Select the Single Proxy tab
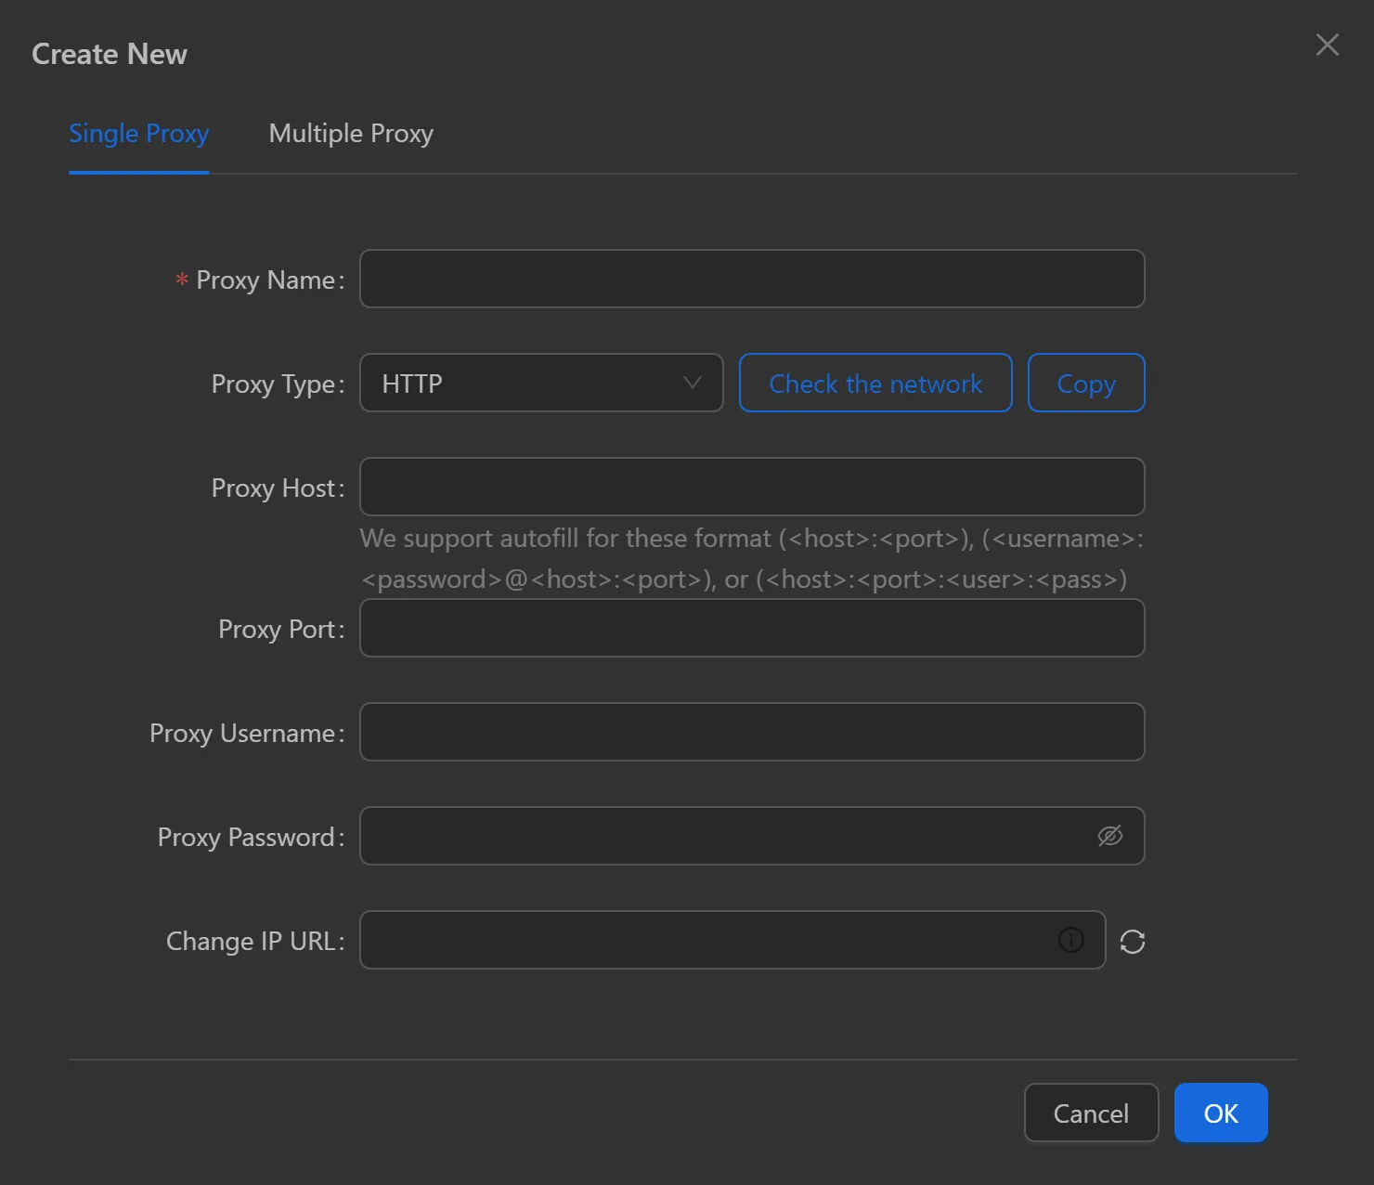 138,133
